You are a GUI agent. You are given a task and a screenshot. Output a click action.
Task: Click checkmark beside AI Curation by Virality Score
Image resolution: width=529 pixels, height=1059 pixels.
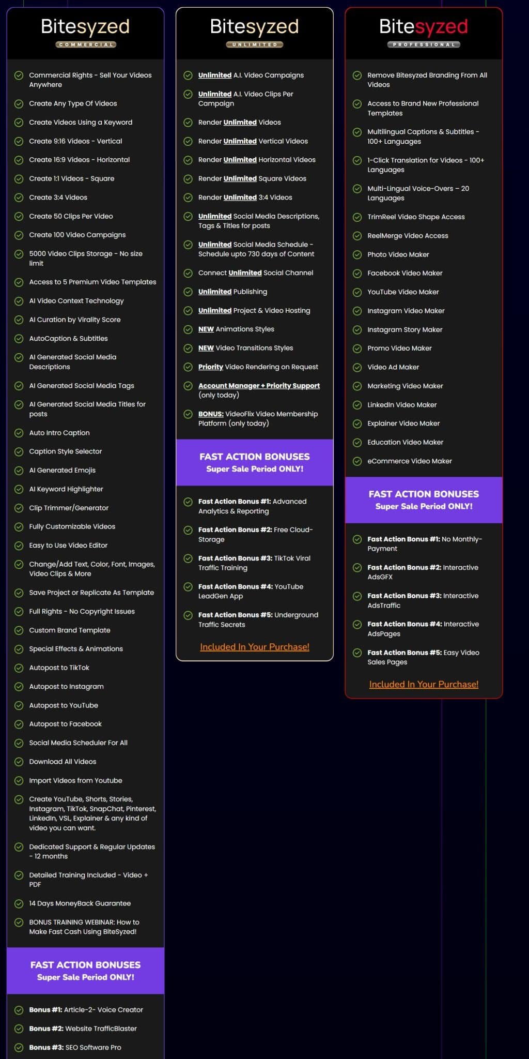point(19,320)
